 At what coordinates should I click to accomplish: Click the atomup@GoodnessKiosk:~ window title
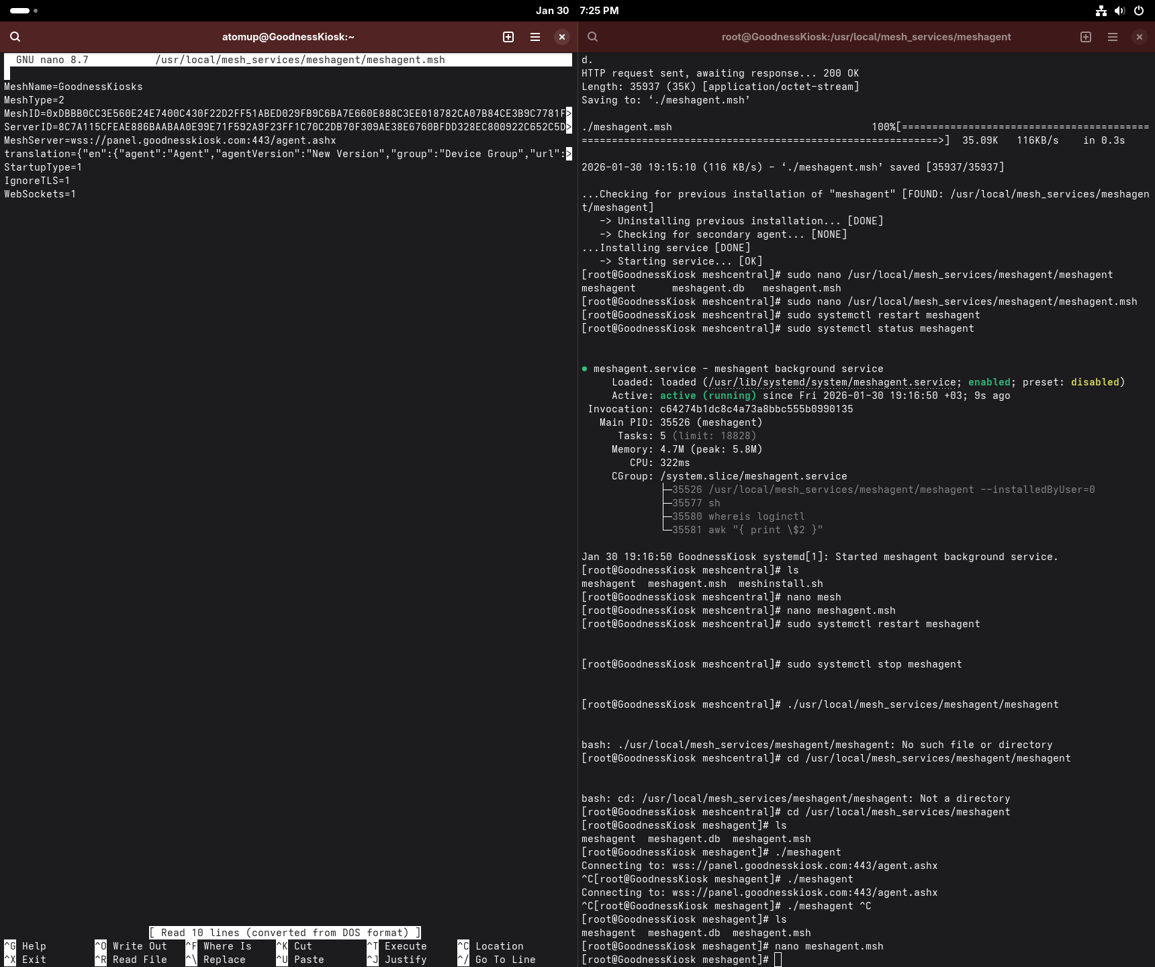(x=288, y=37)
